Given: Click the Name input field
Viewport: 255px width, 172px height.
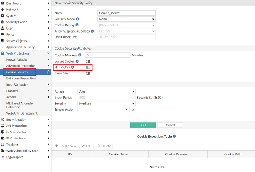Looking at the screenshot, I should (x=126, y=13).
